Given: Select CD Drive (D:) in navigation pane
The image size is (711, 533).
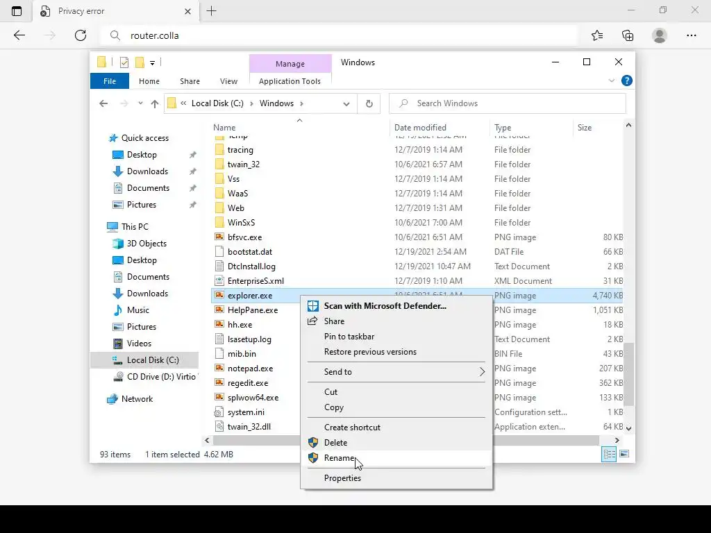Looking at the screenshot, I should pos(161,377).
